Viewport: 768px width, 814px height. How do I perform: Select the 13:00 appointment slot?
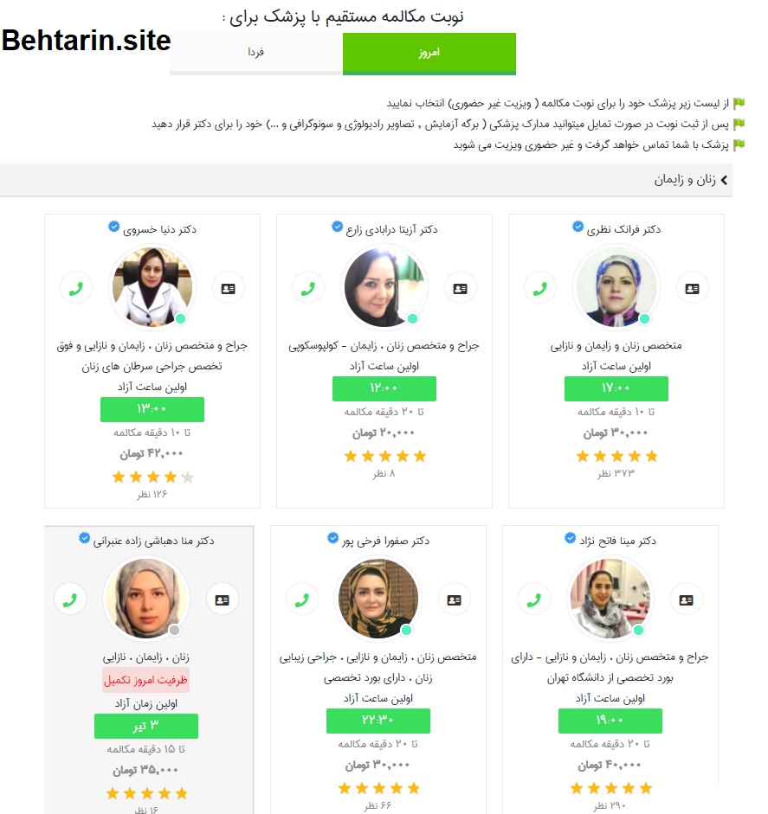coord(152,409)
